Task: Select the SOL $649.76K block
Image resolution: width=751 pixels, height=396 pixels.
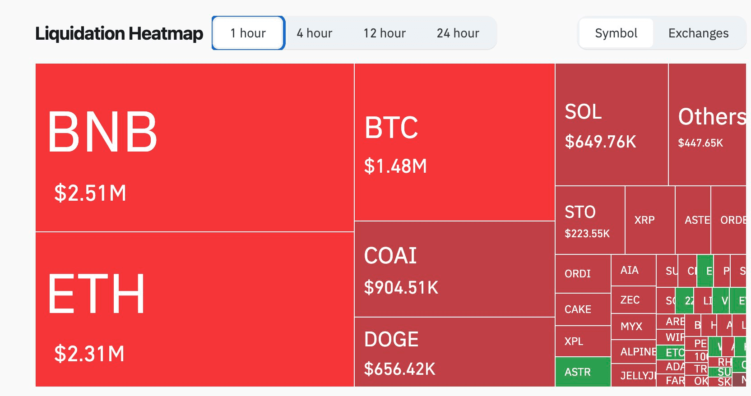Action: tap(612, 124)
